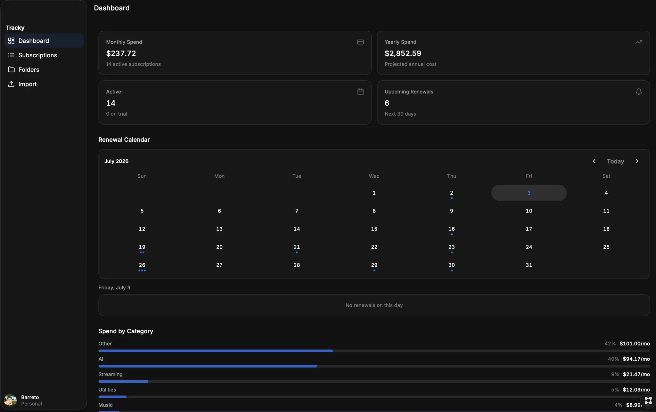The width and height of the screenshot is (656, 412).
Task: Select July 23 on the calendar
Action: (451, 247)
